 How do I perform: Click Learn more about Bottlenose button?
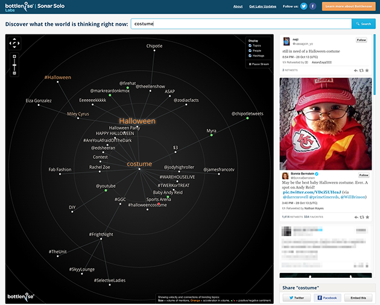point(349,6)
